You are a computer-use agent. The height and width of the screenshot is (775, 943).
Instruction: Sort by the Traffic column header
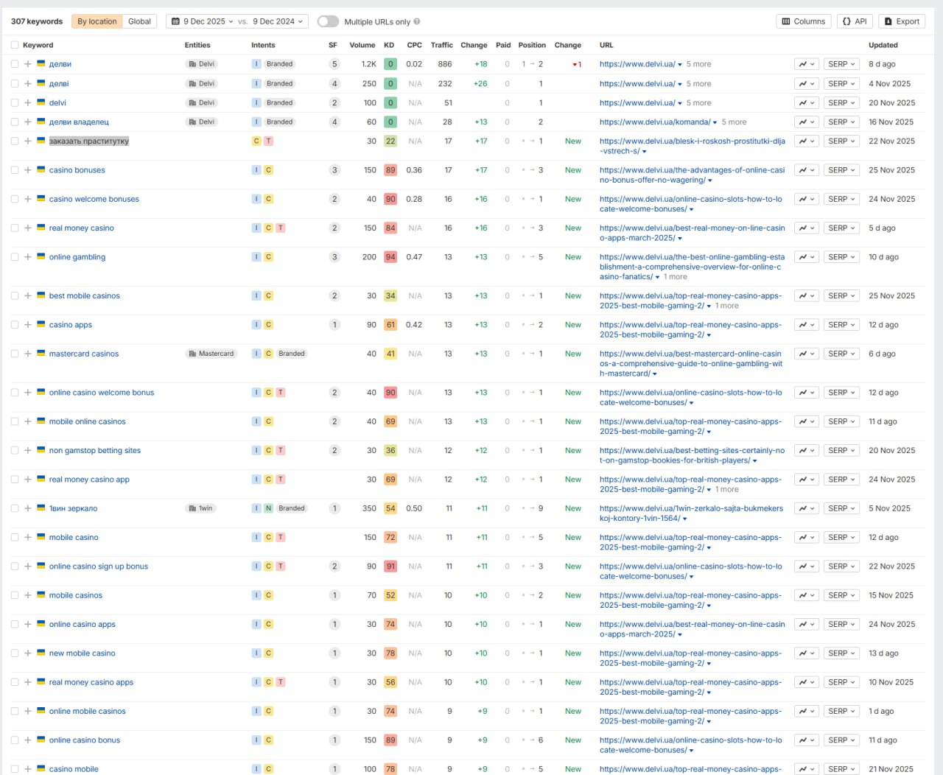click(441, 45)
